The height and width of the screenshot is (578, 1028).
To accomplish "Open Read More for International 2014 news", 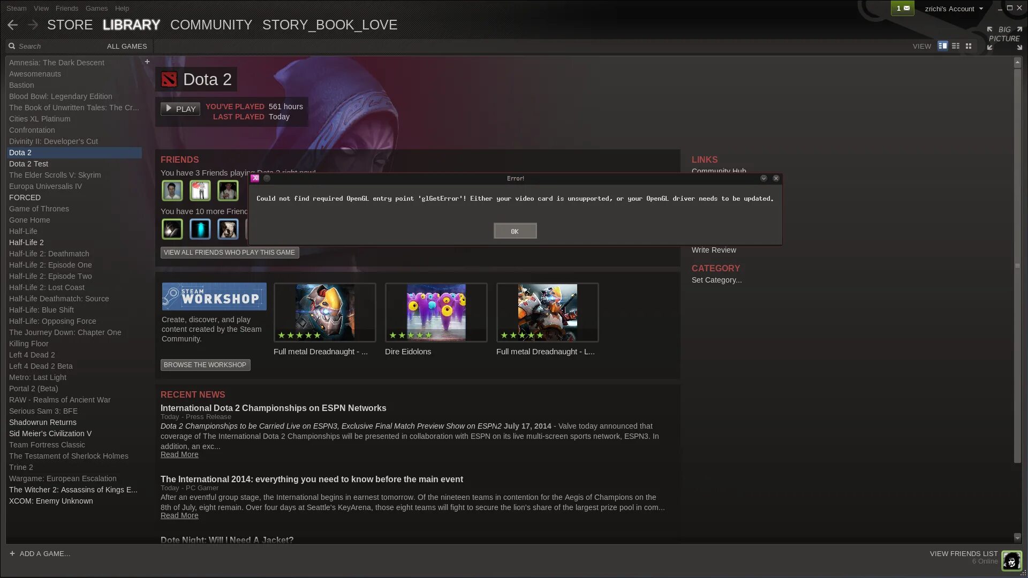I will pyautogui.click(x=179, y=515).
